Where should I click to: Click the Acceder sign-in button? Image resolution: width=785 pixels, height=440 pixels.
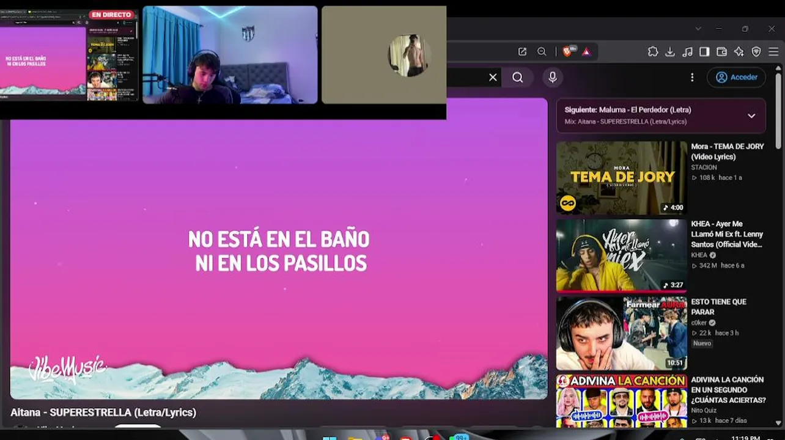pyautogui.click(x=736, y=77)
